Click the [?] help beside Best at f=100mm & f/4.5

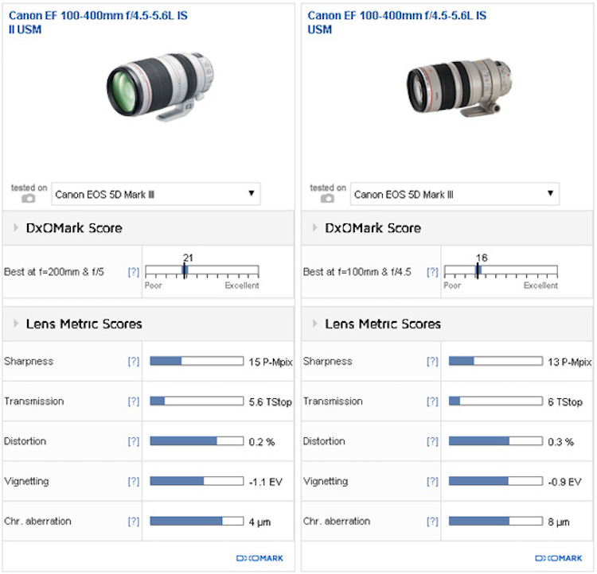click(x=432, y=272)
